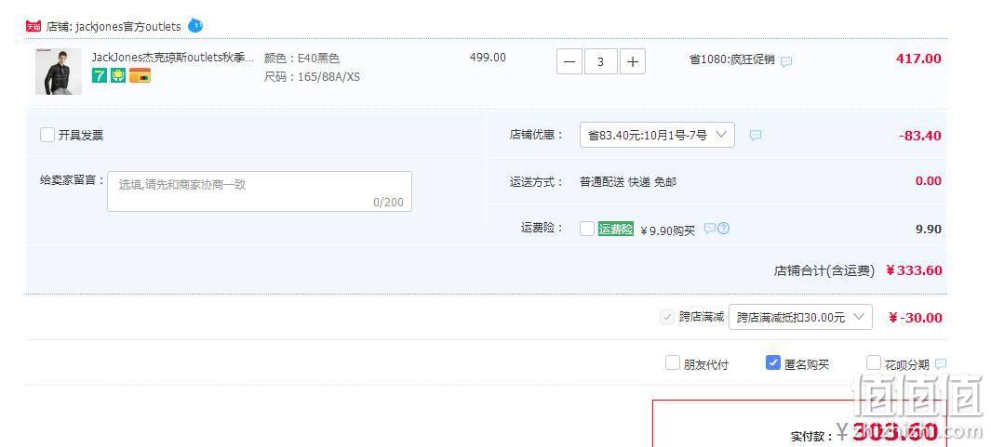991x447 pixels.
Task: Click the orange credit card badge
Action: (x=141, y=76)
